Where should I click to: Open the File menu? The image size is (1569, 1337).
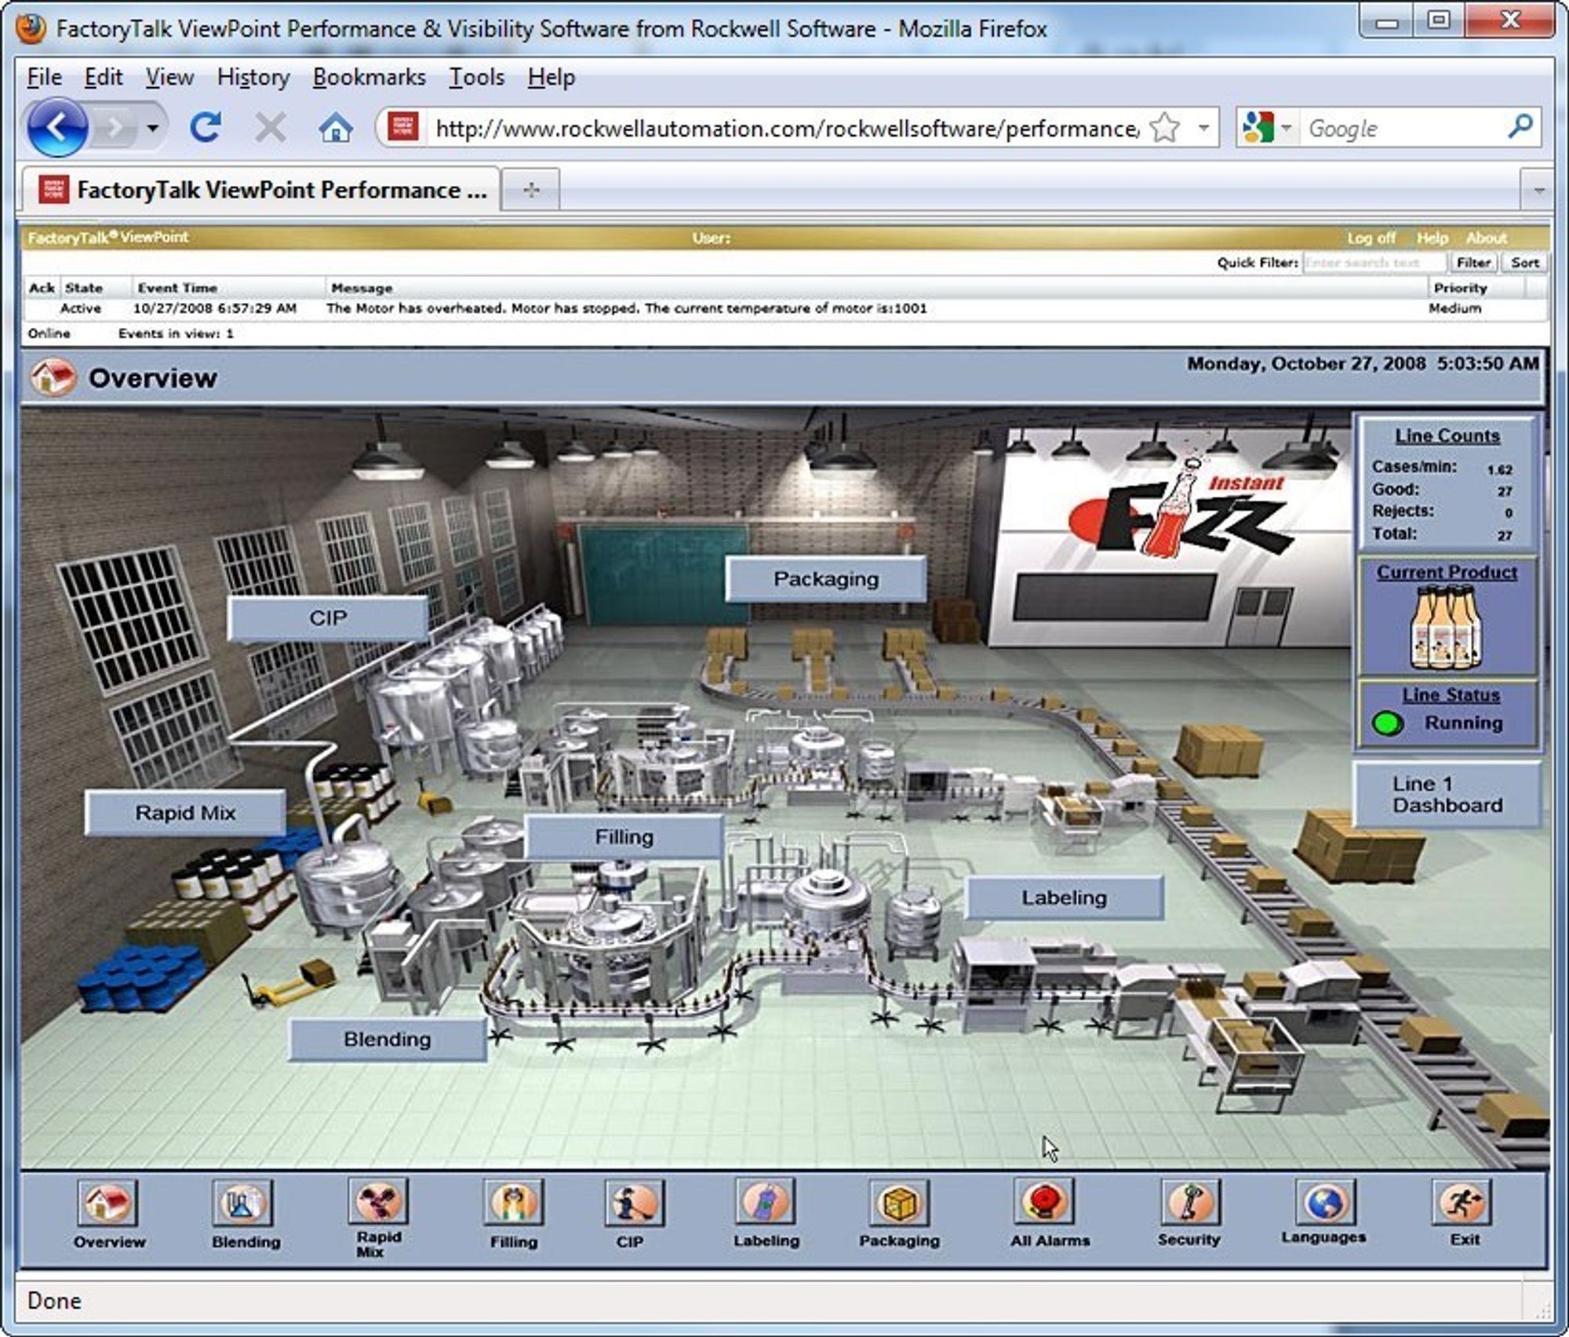pyautogui.click(x=44, y=77)
